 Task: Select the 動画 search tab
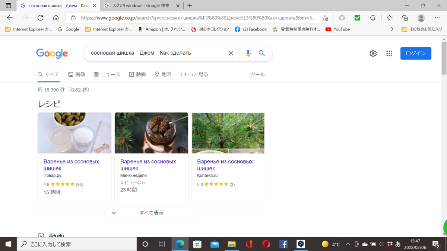[x=137, y=74]
